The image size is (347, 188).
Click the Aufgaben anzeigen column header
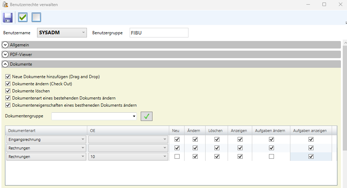310,131
